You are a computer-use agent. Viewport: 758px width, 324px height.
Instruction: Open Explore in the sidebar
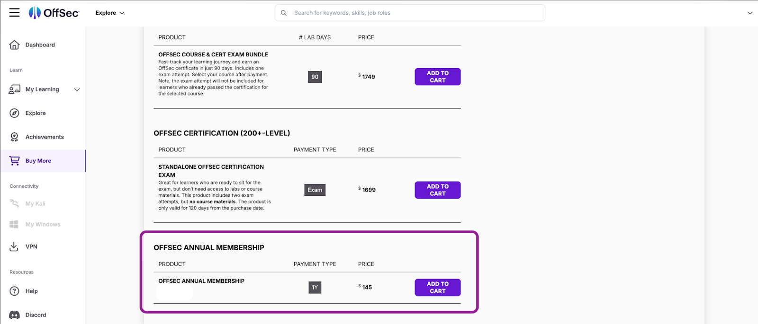coord(36,113)
